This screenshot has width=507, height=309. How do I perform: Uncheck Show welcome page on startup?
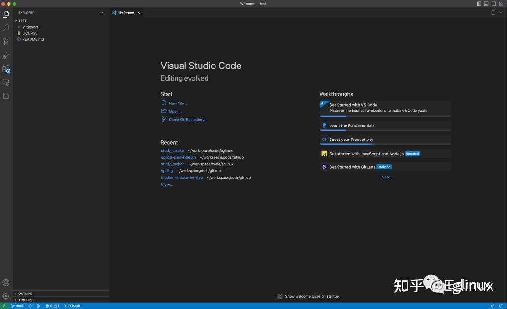pos(280,296)
